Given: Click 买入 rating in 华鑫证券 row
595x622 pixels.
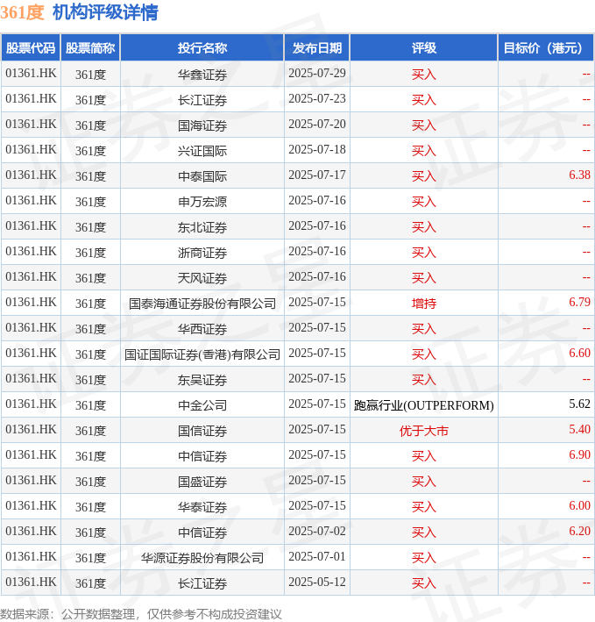Looking at the screenshot, I should click(423, 75).
